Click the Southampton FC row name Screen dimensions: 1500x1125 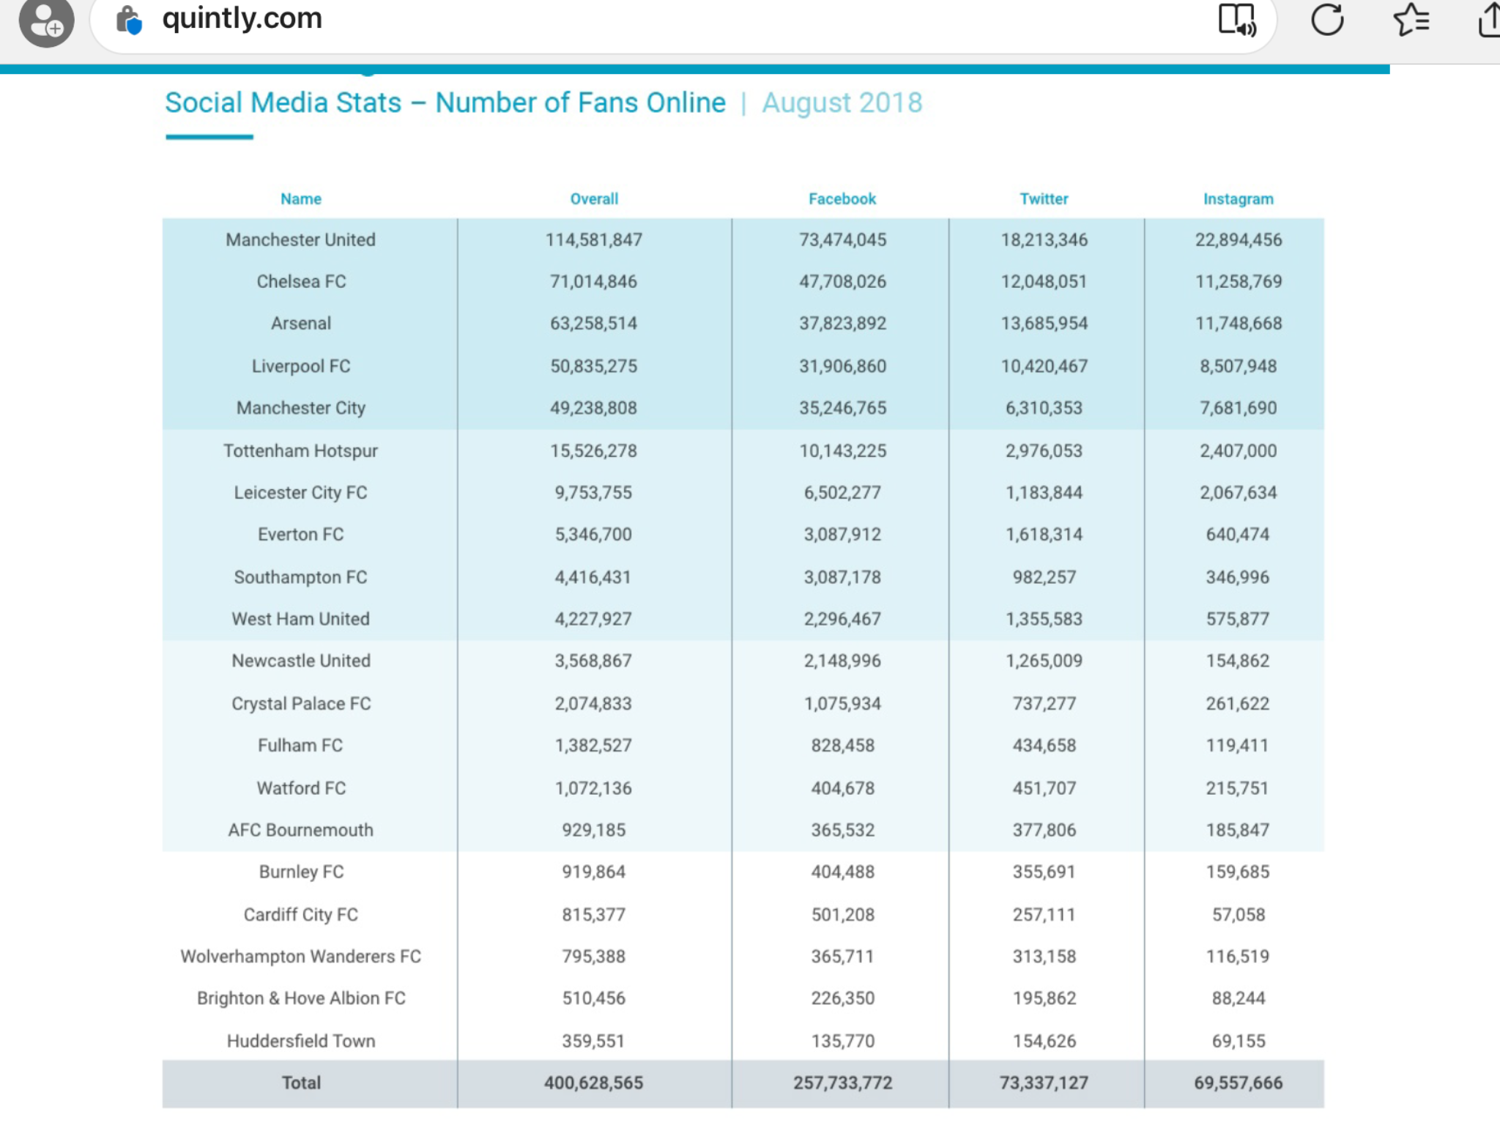pyautogui.click(x=301, y=577)
